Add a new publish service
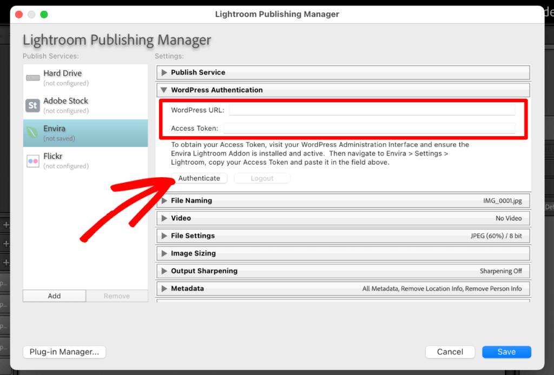Image resolution: width=554 pixels, height=375 pixels. coord(54,296)
